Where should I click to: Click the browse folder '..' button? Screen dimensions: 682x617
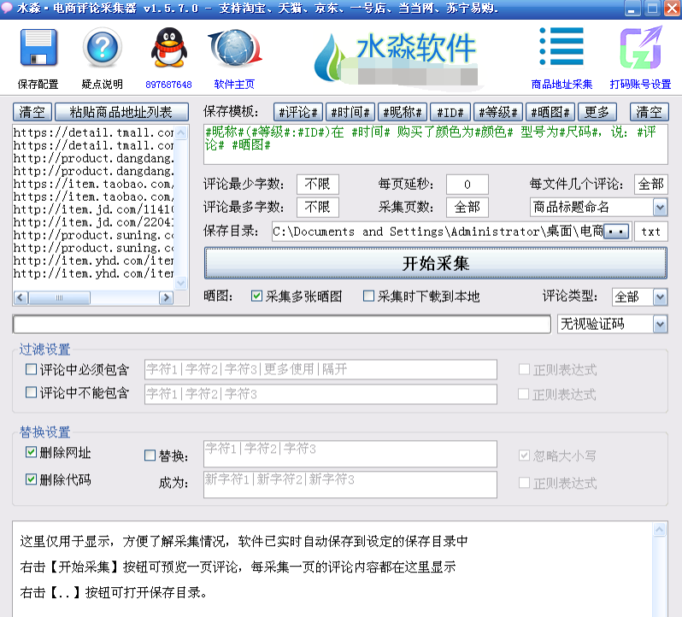(616, 232)
